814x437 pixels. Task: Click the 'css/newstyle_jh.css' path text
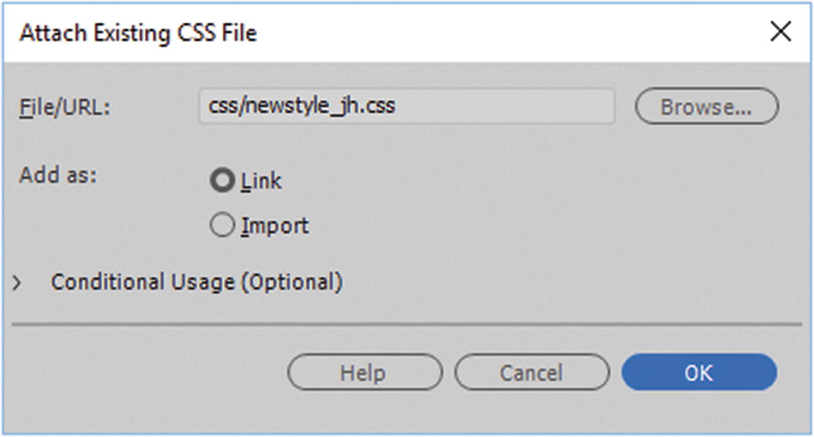point(301,106)
